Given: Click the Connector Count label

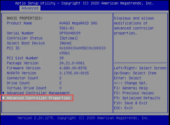Looking at the screenshot, I should tap(22, 78).
